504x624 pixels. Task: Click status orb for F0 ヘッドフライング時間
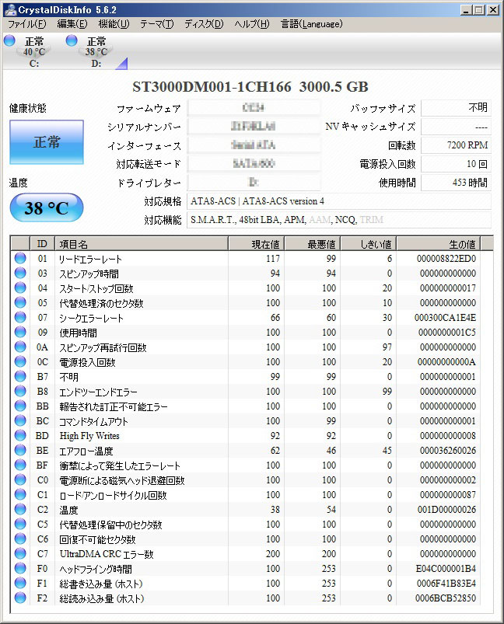point(20,568)
